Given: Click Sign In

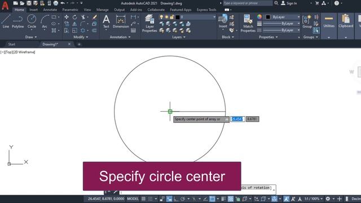Looking at the screenshot, I should coord(289,3).
